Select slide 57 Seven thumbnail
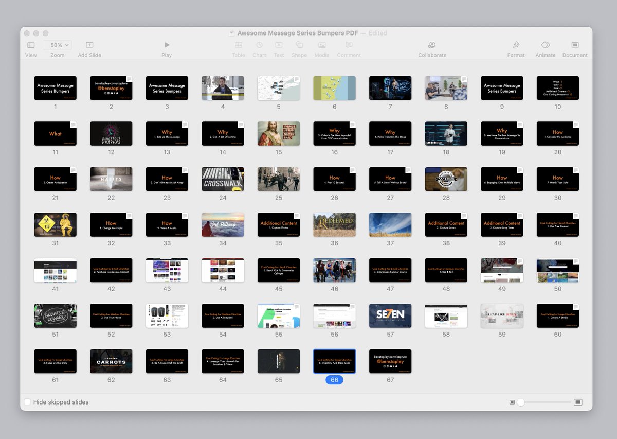Image resolution: width=617 pixels, height=439 pixels. pyautogui.click(x=390, y=316)
